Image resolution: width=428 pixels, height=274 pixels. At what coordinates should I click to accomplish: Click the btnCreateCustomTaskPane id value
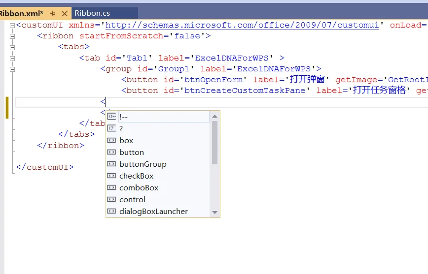click(245, 91)
